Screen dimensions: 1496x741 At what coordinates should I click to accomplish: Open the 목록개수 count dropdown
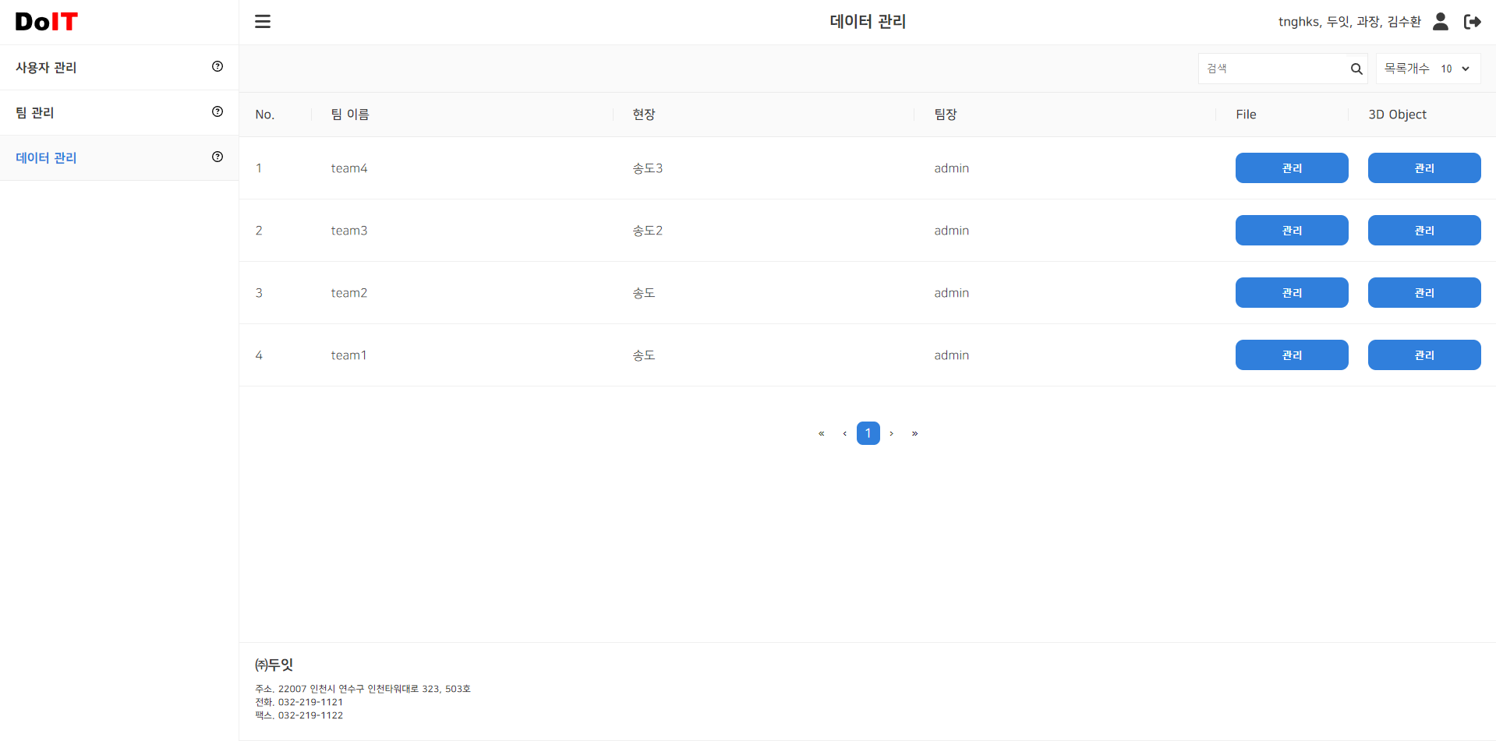pyautogui.click(x=1455, y=69)
